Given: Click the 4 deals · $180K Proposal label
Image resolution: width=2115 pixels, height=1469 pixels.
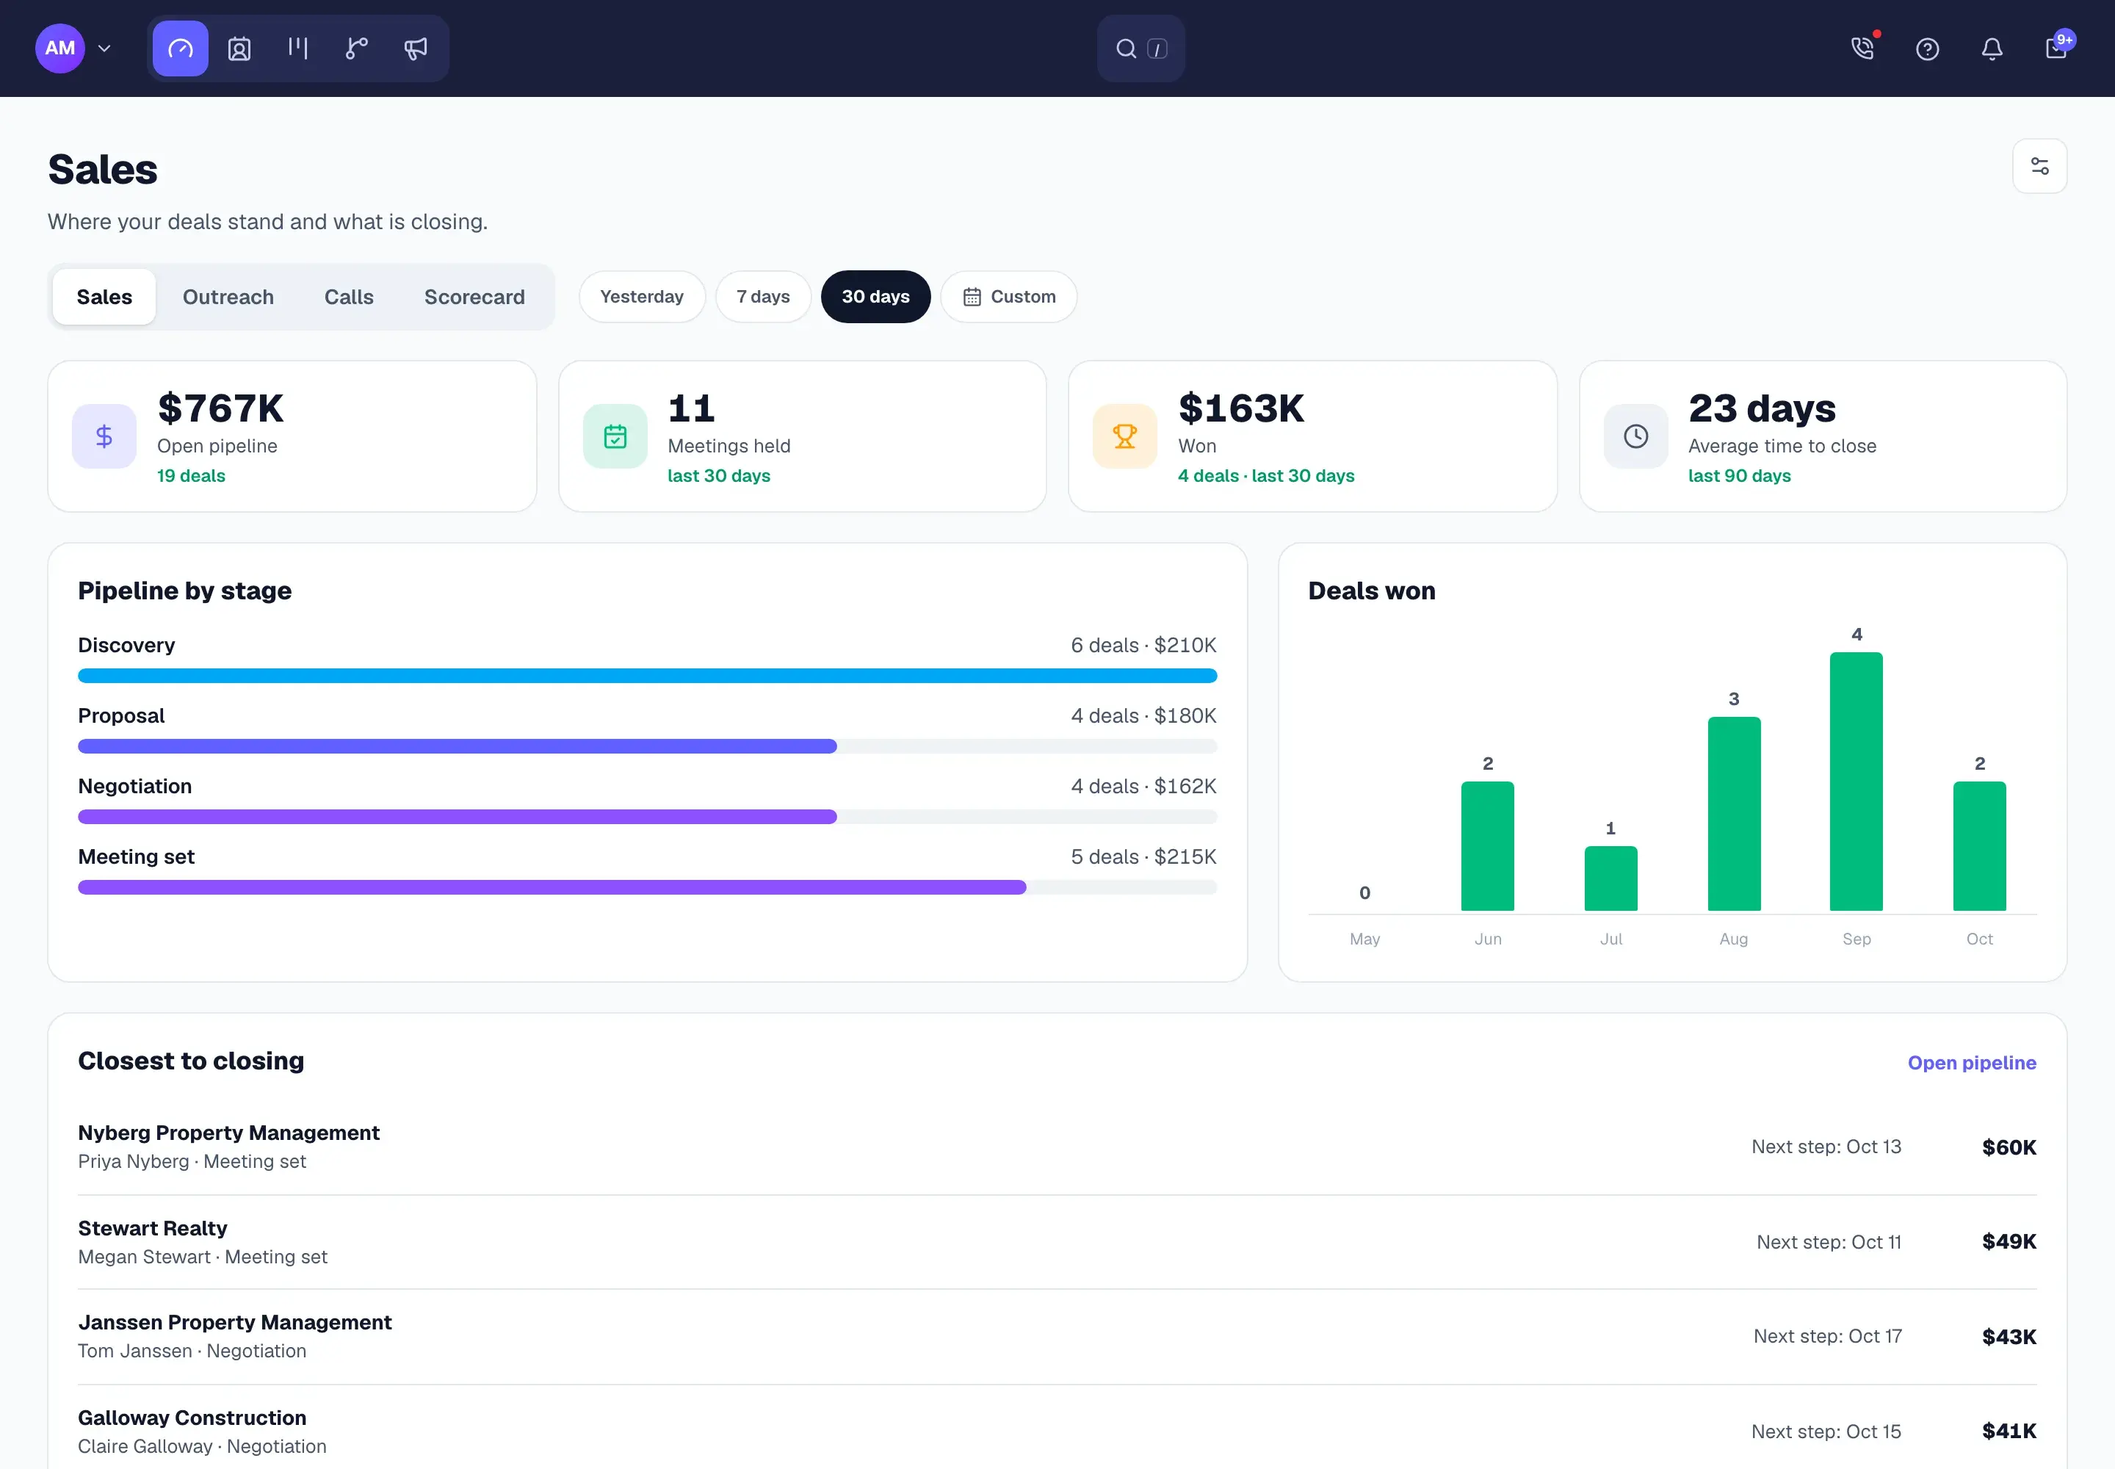Looking at the screenshot, I should click(1143, 716).
